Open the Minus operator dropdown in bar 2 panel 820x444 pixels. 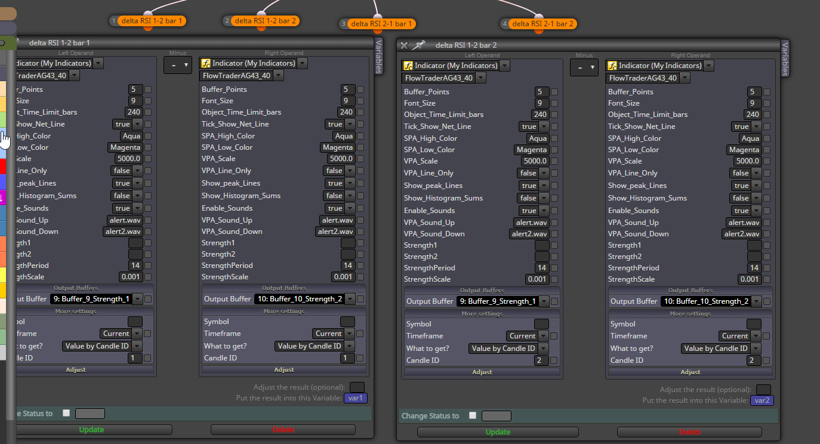pyautogui.click(x=584, y=67)
